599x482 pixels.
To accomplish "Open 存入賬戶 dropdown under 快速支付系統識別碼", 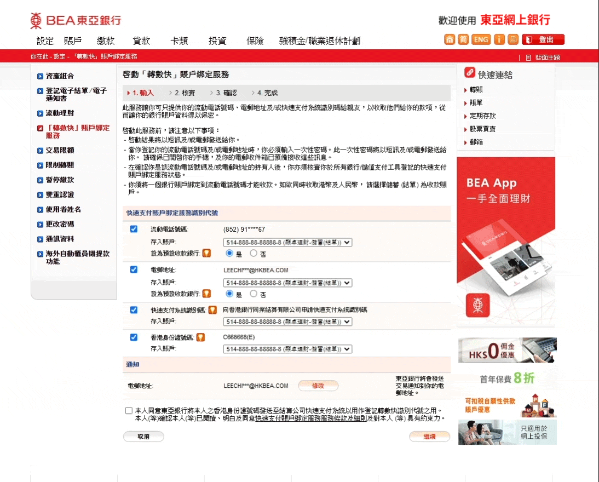I will click(x=287, y=322).
